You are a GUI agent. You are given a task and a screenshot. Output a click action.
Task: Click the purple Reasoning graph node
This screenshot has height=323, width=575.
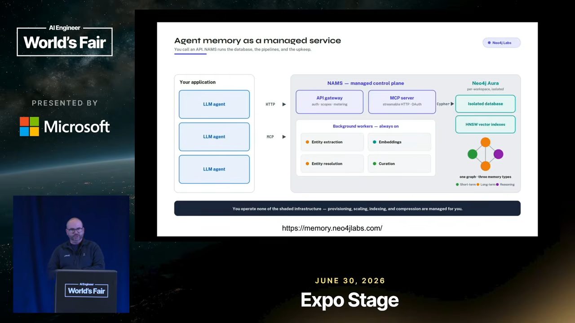pyautogui.click(x=498, y=154)
